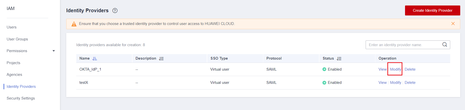Dismiss the trusted provider warning banner
The image size is (465, 110).
pyautogui.click(x=453, y=24)
